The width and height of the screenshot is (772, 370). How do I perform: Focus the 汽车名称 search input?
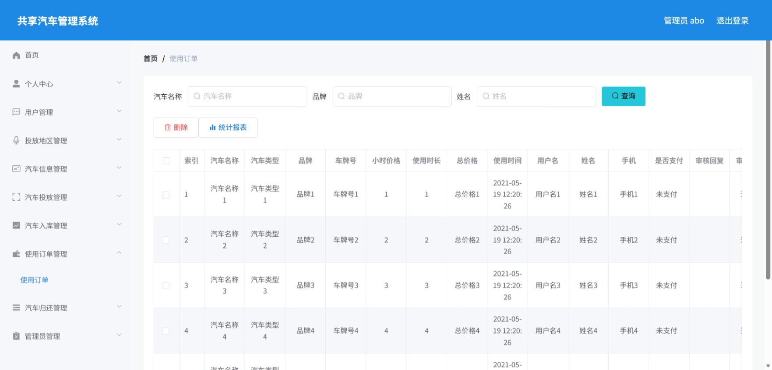(247, 96)
